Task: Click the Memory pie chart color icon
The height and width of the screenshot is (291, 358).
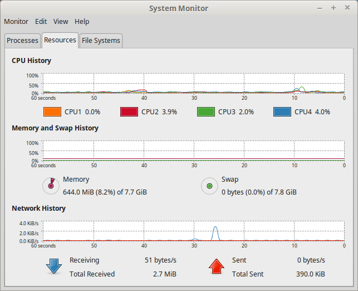Action: point(51,186)
